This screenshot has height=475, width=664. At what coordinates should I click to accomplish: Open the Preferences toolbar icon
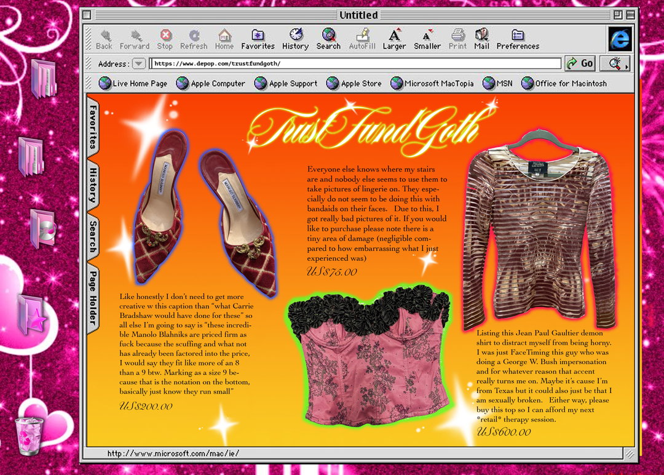point(518,39)
